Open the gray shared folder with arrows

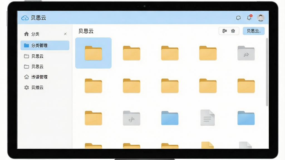coord(246,53)
